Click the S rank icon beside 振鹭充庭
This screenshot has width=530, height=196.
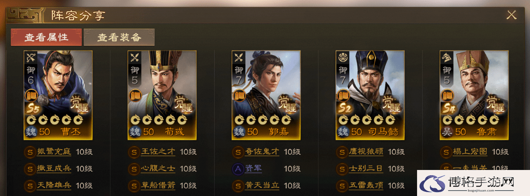click(29, 152)
